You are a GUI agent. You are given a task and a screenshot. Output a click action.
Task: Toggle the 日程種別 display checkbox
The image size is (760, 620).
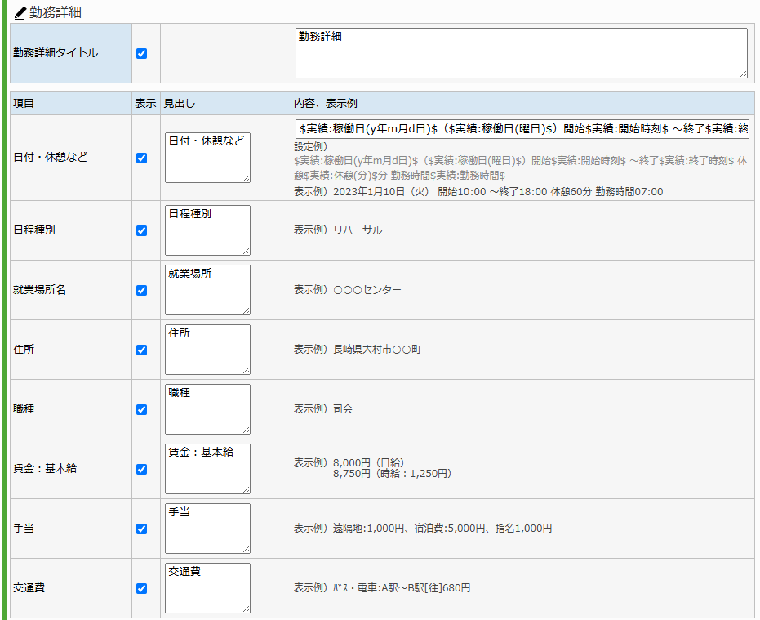141,231
